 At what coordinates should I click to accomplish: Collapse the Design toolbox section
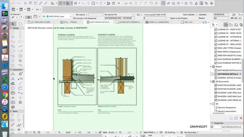(x=11, y=28)
